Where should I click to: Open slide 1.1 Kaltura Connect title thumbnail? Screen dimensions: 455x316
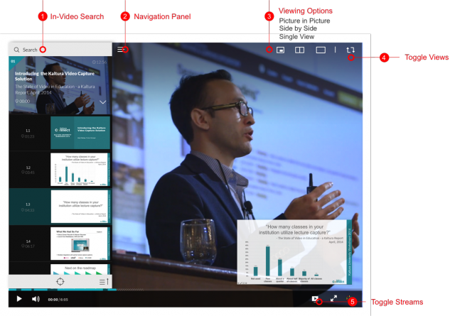tap(80, 133)
